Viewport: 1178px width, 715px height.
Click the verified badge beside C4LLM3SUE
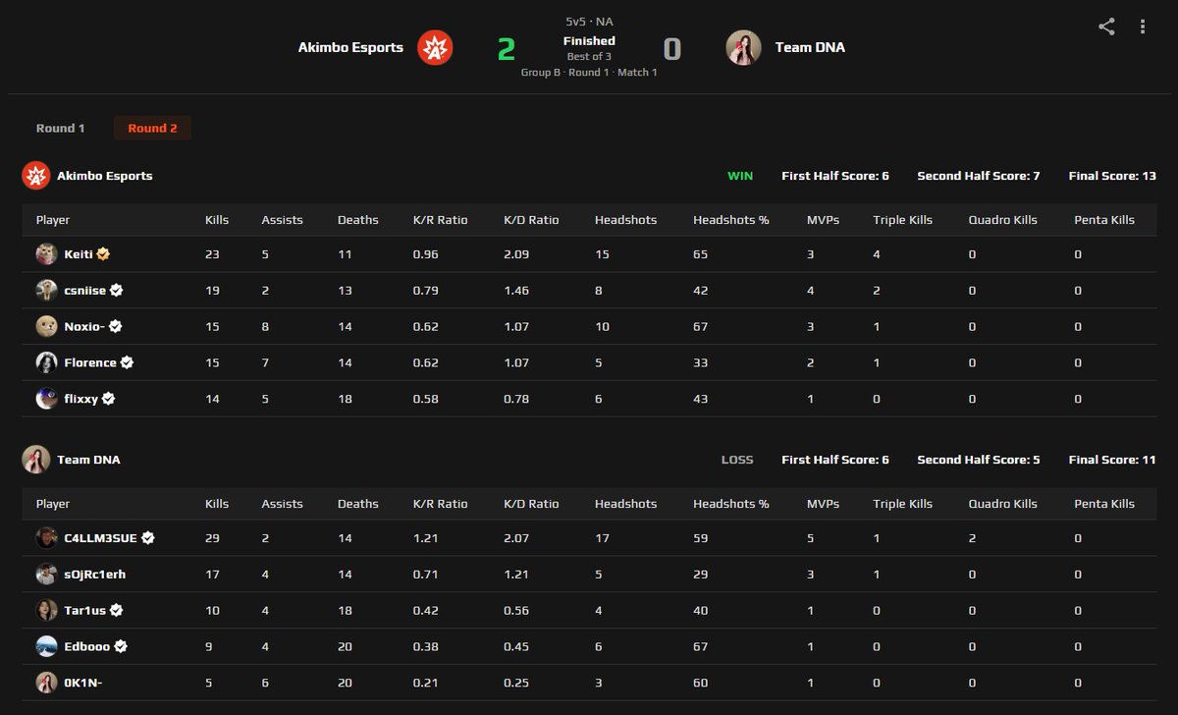coord(148,538)
